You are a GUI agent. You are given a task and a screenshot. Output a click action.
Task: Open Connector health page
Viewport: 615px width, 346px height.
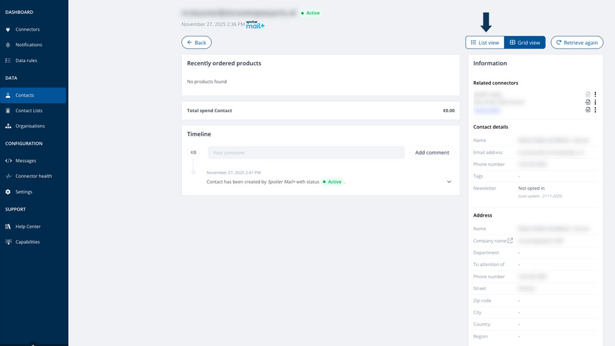pyautogui.click(x=33, y=176)
